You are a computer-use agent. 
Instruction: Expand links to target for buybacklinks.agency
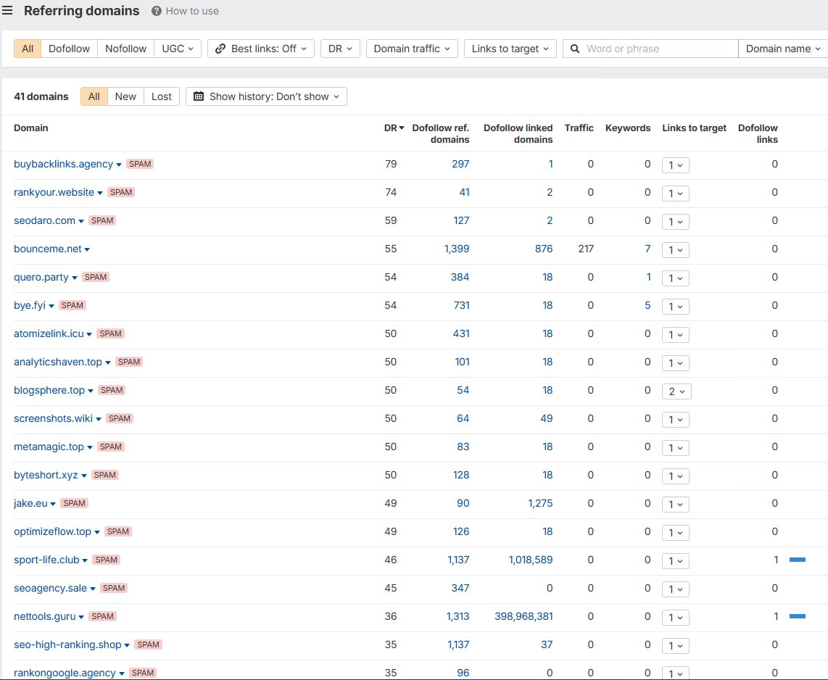tap(676, 165)
